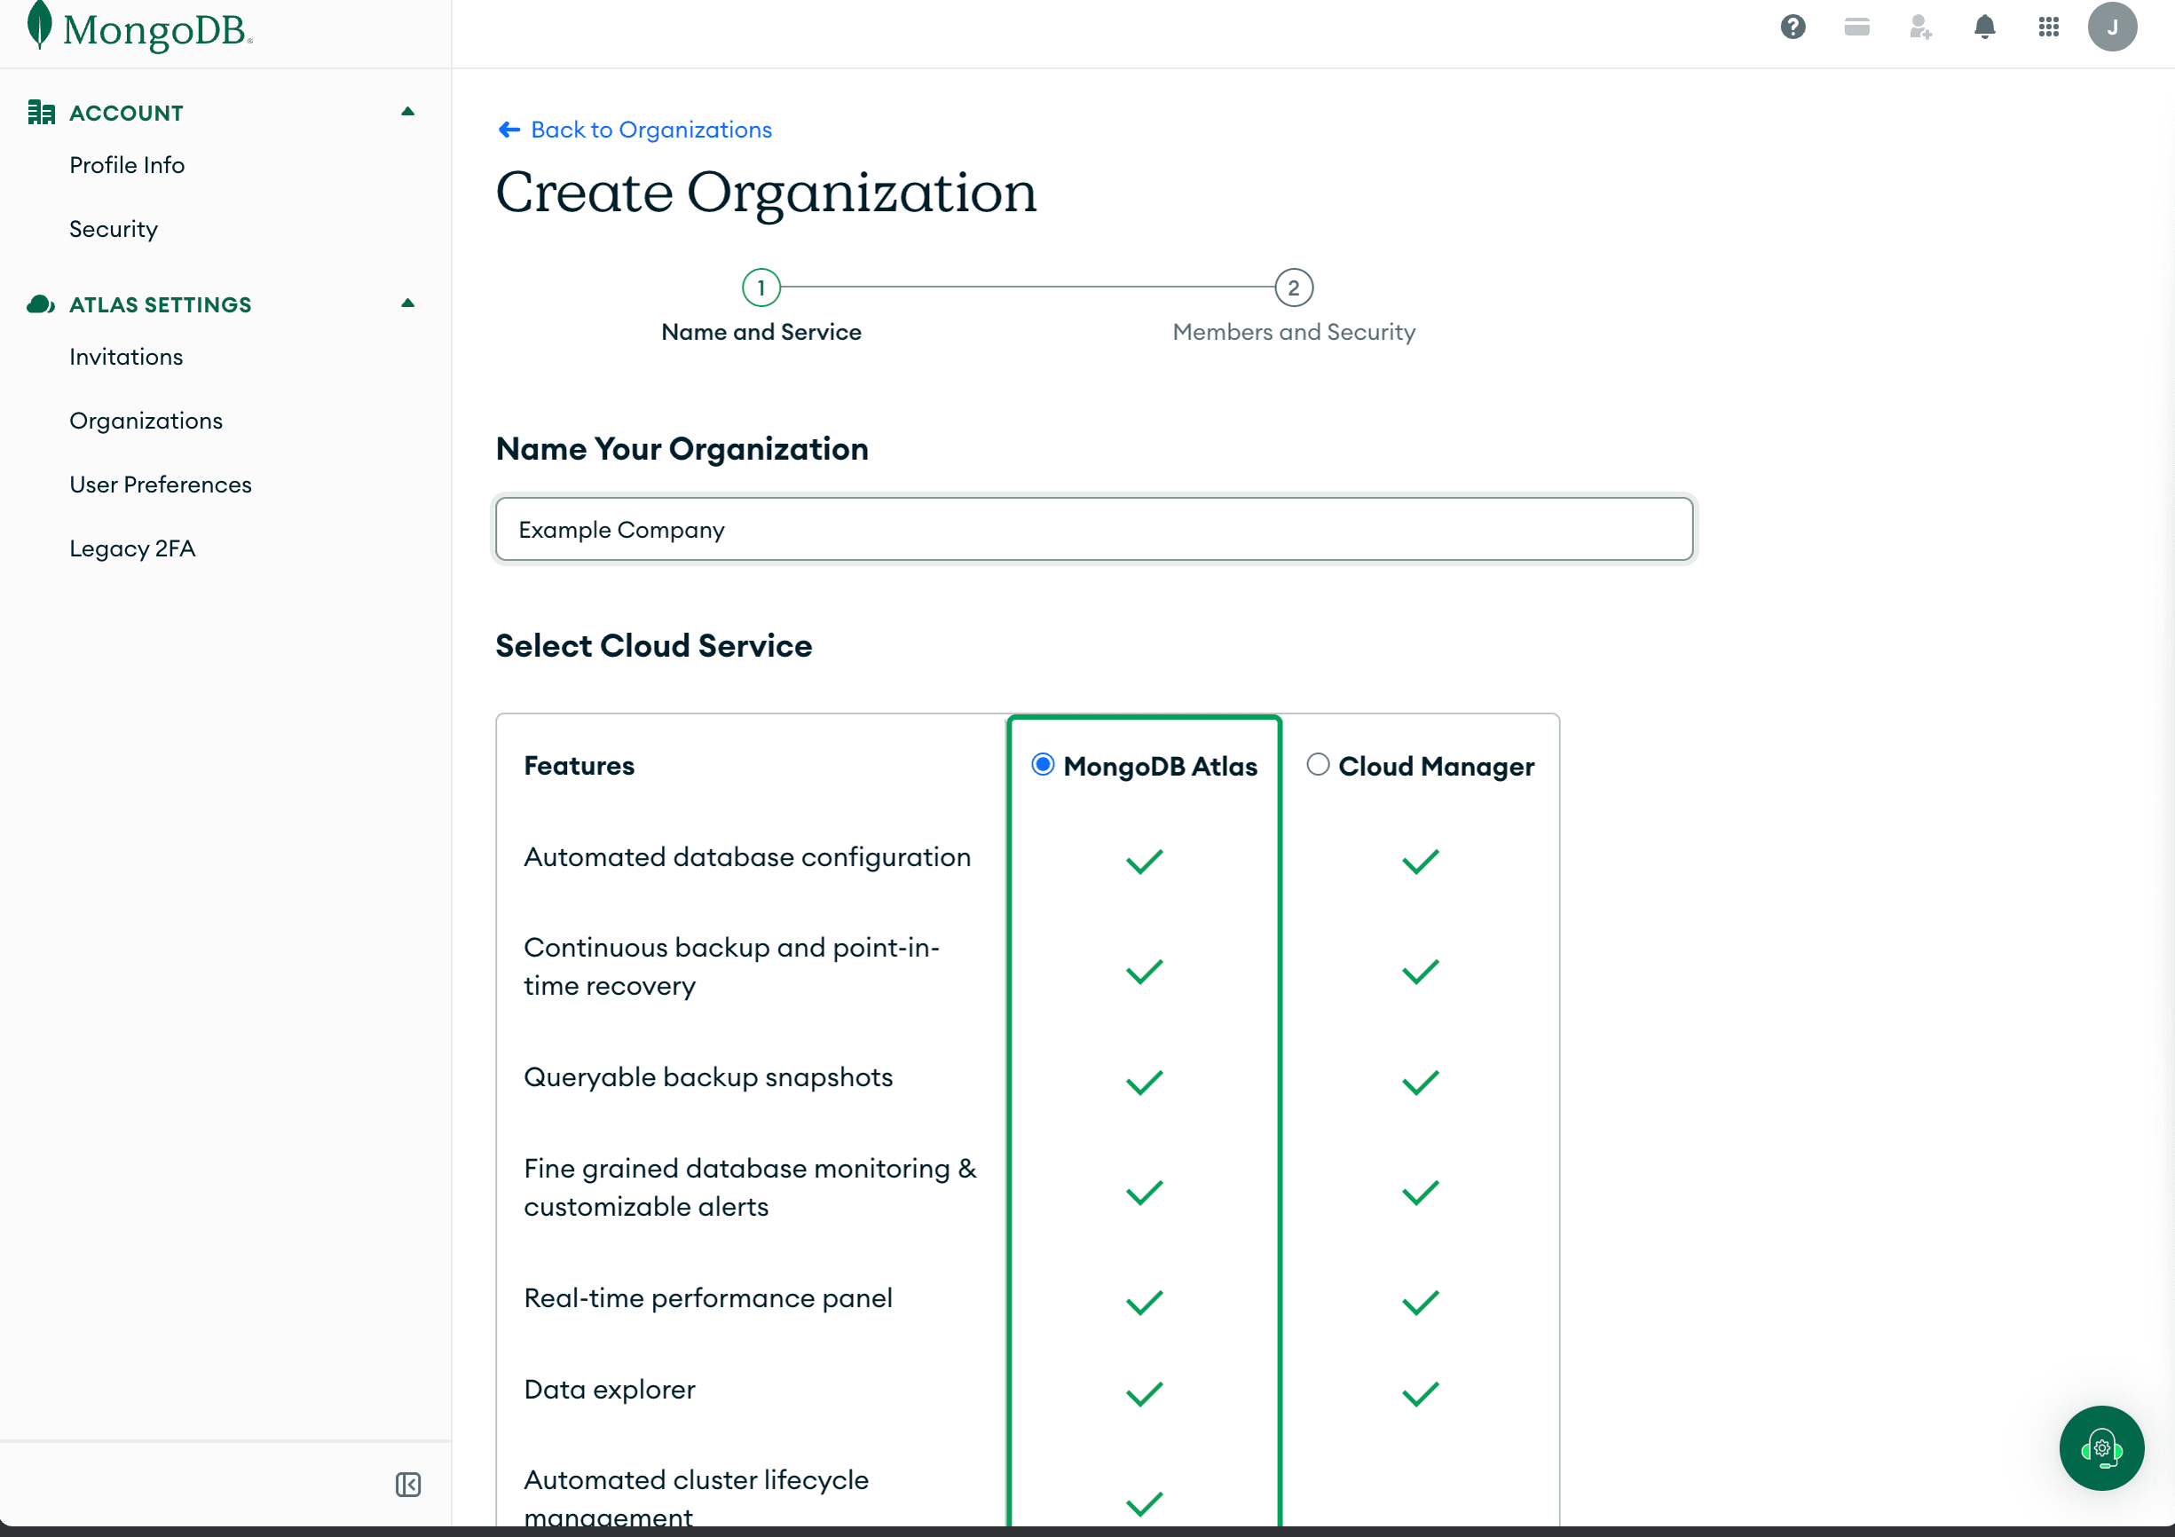Open the support chat bubble

point(2101,1448)
